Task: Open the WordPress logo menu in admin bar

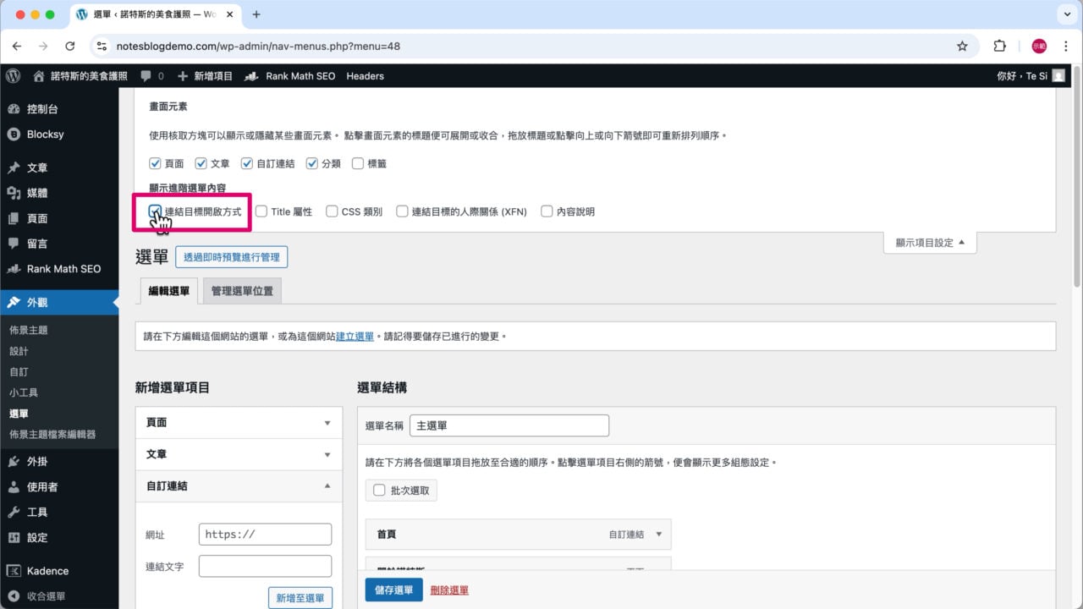Action: tap(12, 75)
